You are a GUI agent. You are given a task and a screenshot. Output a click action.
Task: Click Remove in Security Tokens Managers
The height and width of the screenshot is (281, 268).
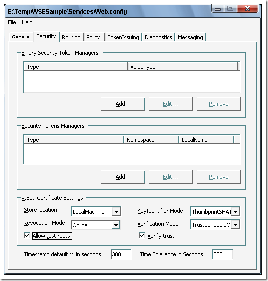(219, 177)
